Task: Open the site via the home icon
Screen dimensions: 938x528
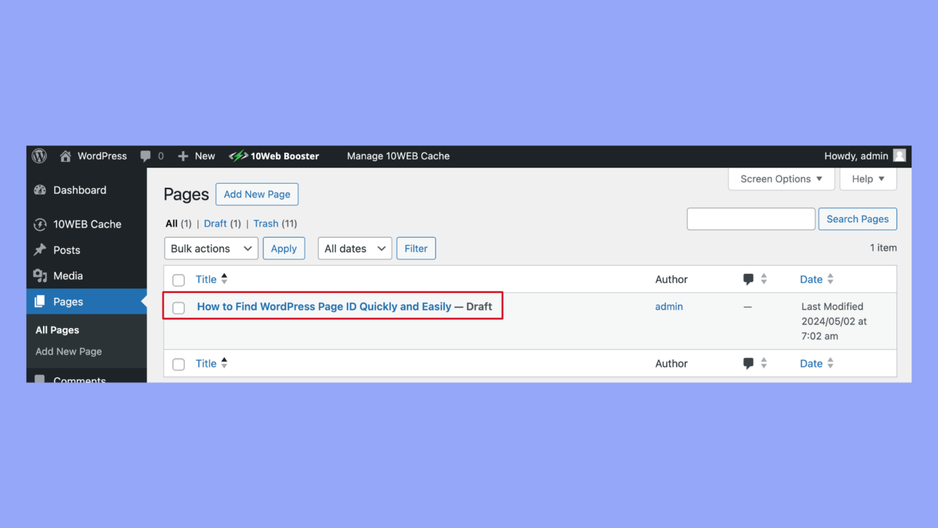Action: coord(65,156)
